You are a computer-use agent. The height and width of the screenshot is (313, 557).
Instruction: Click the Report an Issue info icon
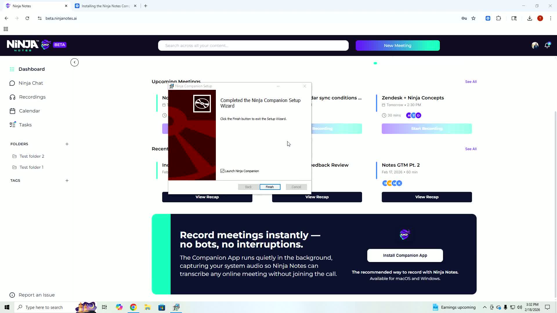tap(12, 295)
